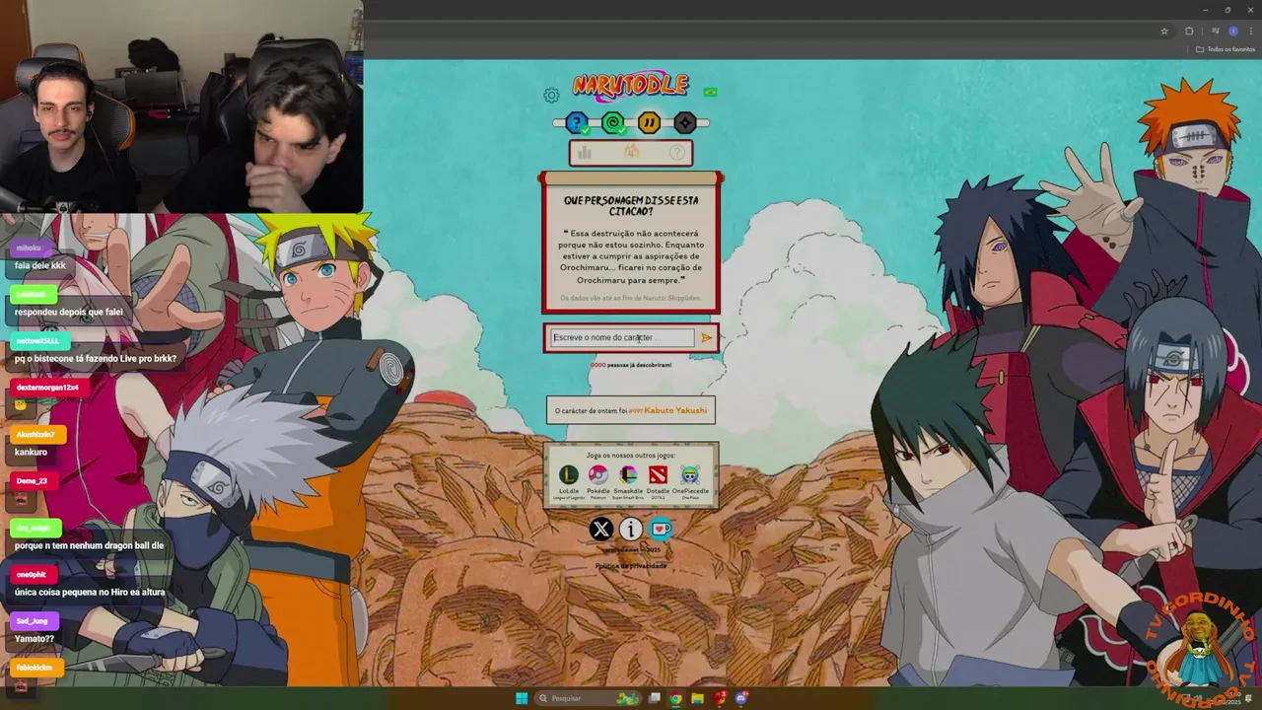
Task: Check the flame streak counter
Action: [x=631, y=153]
